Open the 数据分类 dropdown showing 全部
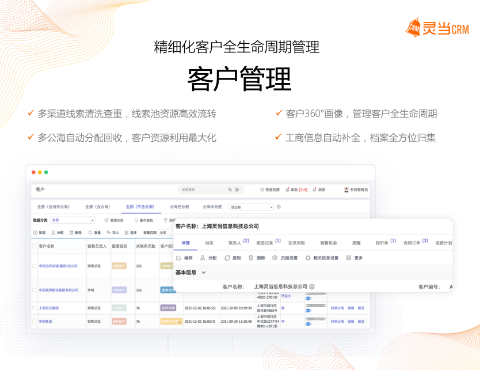Screen dimensions: 480x370 (73, 220)
